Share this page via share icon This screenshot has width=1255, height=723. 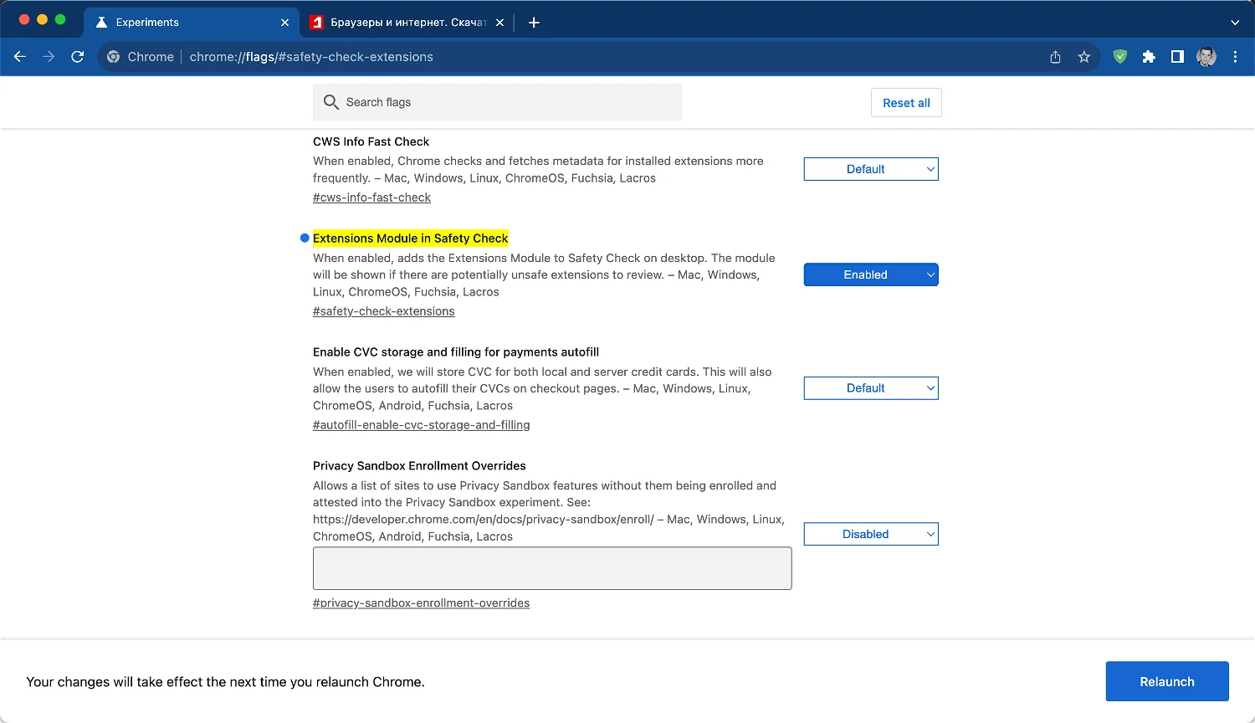[1055, 57]
